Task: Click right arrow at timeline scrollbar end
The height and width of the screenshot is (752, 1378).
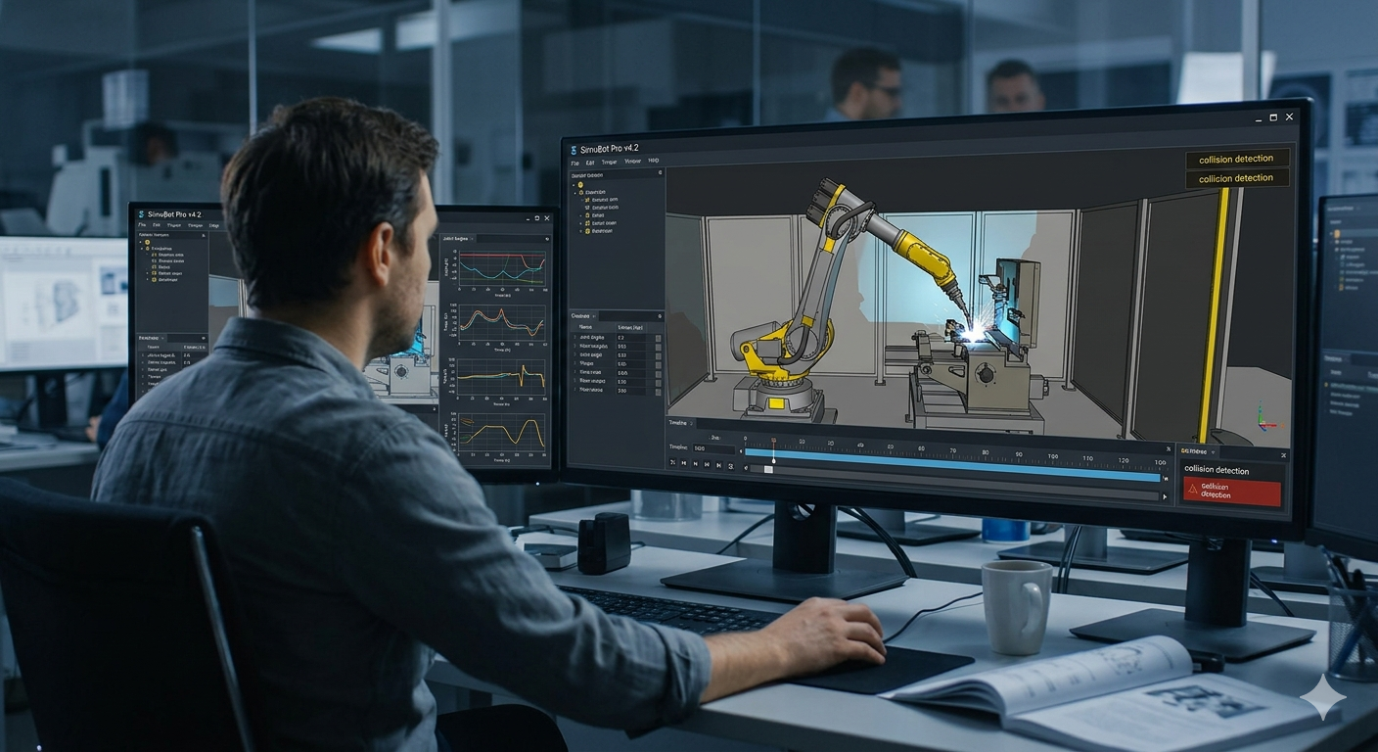Action: tap(1164, 496)
